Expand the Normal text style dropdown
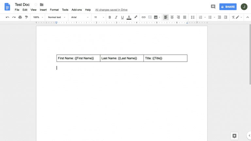Viewport: 251px width, 141px height. click(x=56, y=17)
